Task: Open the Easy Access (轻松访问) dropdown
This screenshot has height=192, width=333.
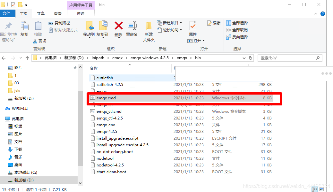Action: (169, 30)
